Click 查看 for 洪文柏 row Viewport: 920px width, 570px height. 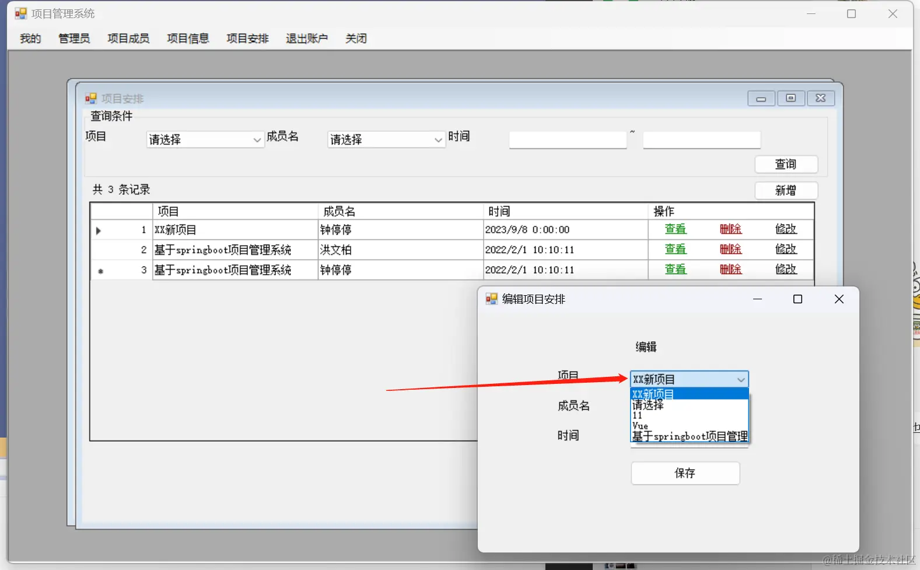(676, 249)
